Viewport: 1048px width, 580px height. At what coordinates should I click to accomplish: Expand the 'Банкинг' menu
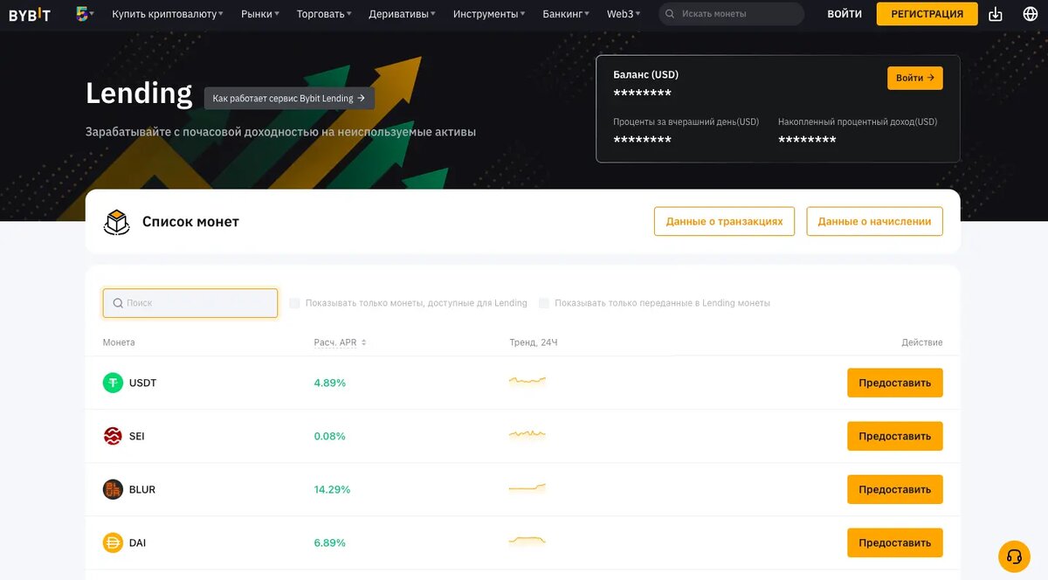[566, 14]
